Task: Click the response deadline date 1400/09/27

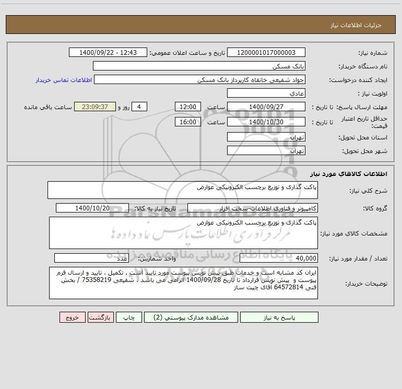Action: (266, 107)
